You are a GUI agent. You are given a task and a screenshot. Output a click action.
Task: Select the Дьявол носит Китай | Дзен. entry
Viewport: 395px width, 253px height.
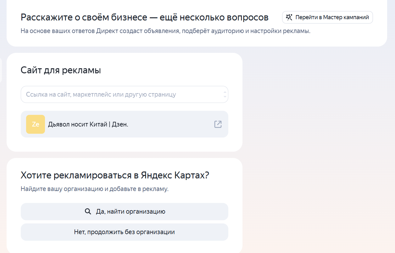(x=125, y=124)
